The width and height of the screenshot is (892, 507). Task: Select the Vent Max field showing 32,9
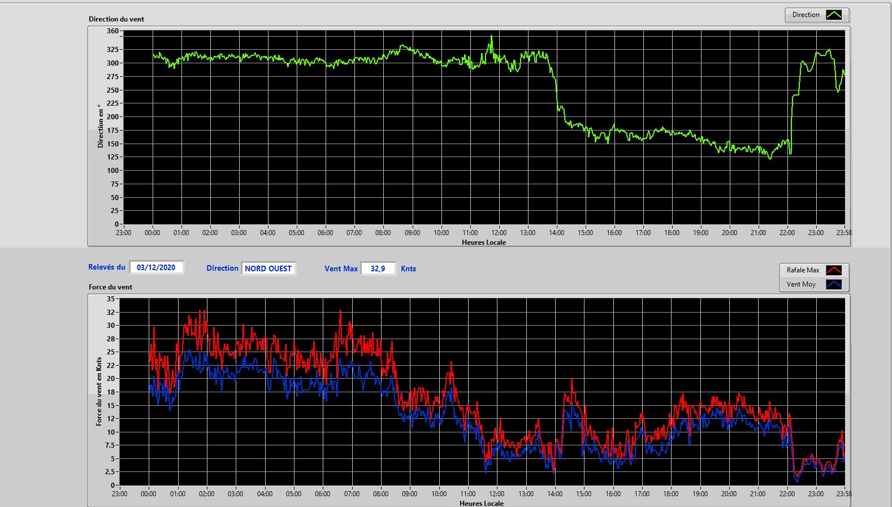tap(378, 268)
